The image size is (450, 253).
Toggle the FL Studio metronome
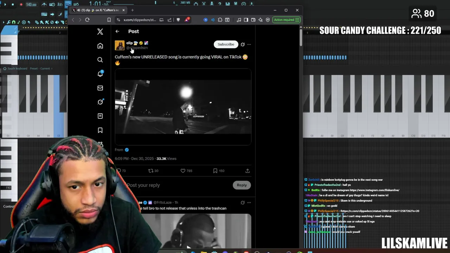tap(44, 5)
